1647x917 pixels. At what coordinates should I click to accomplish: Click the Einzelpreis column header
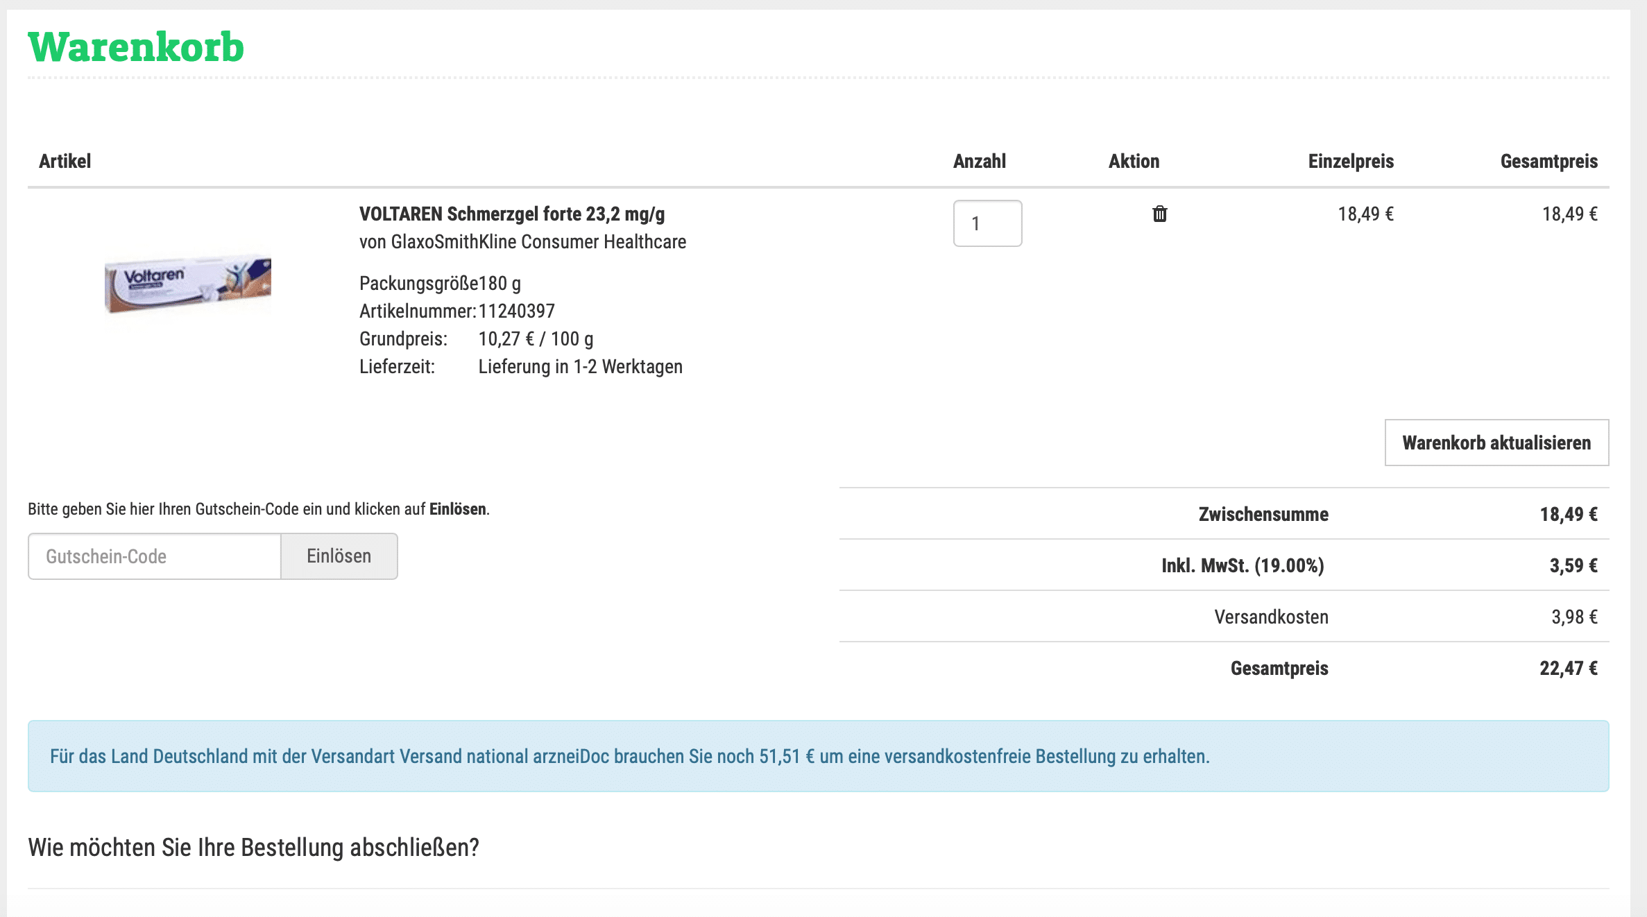click(1351, 161)
